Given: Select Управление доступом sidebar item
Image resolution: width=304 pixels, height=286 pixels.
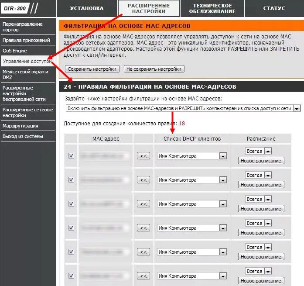Looking at the screenshot, I should [28, 61].
